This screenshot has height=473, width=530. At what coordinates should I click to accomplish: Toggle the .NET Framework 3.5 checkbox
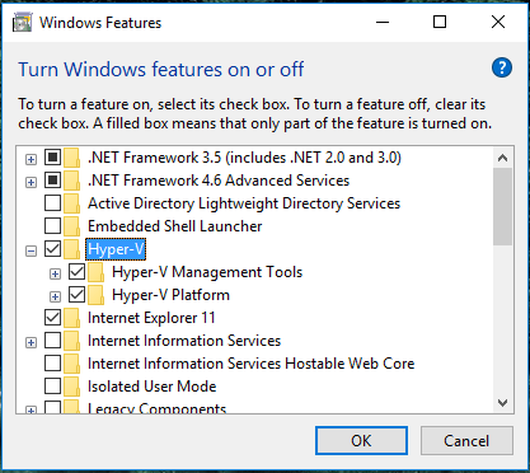[x=52, y=157]
